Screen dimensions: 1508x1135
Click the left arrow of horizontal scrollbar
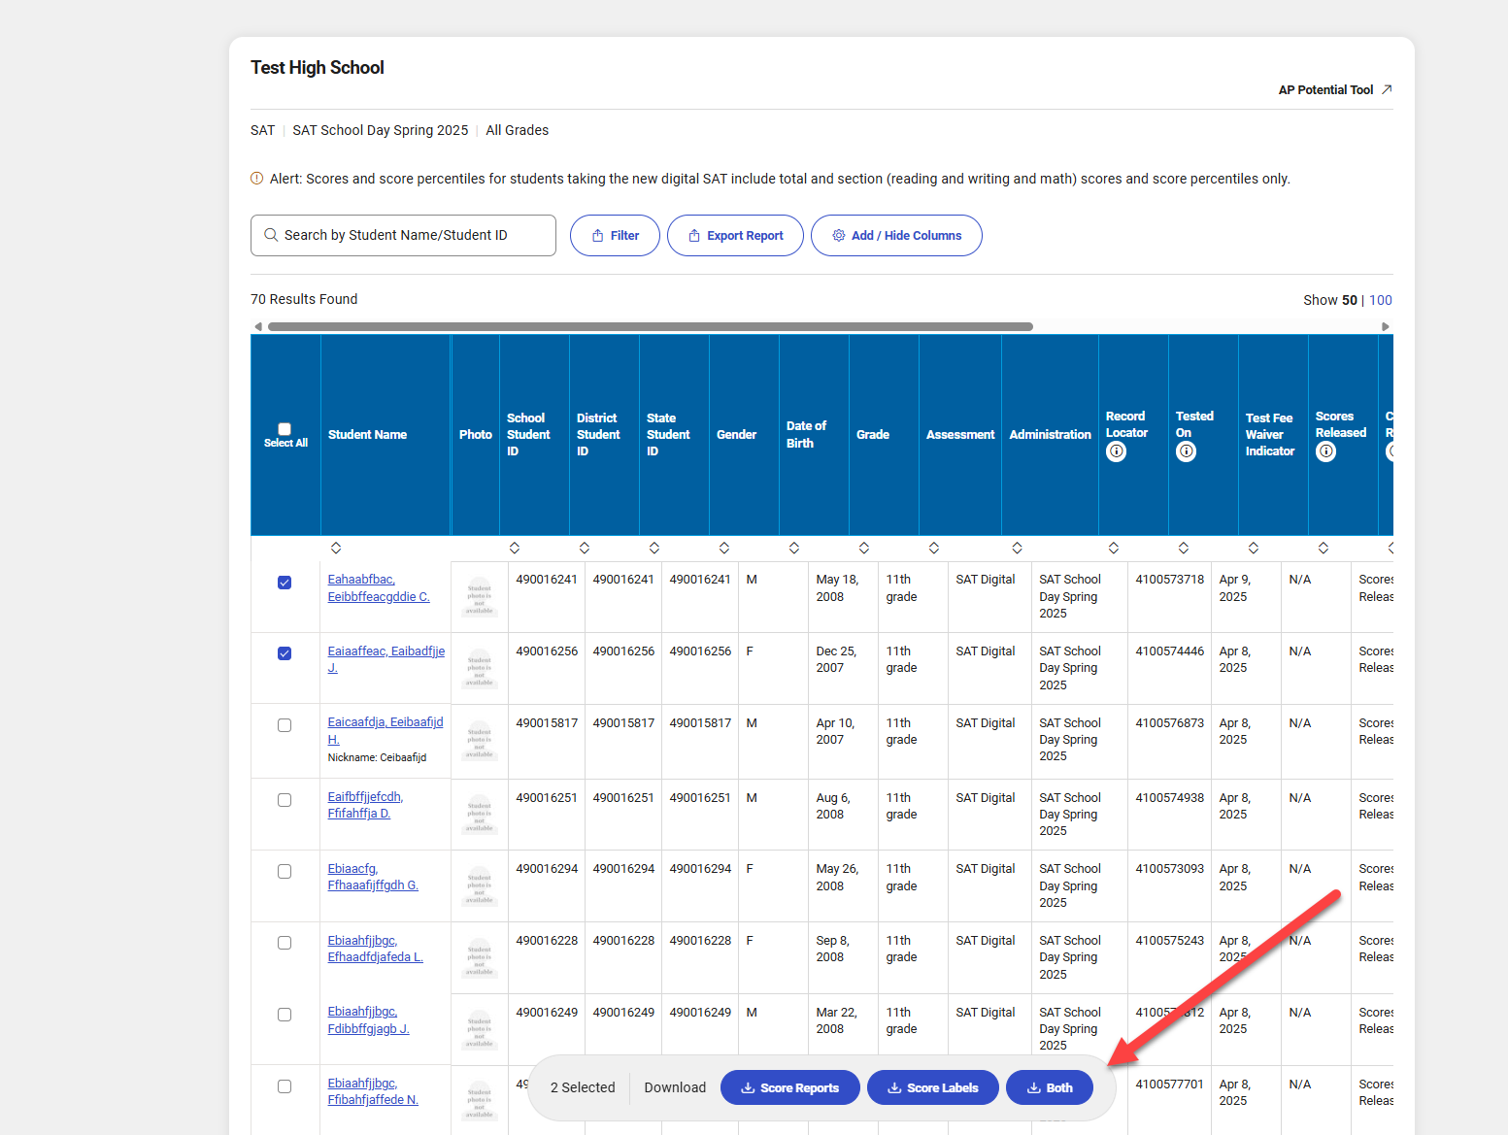[257, 327]
